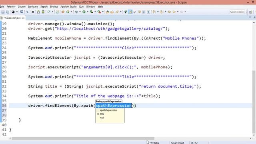Click the brown New Java Package icon

(x=63, y=12)
